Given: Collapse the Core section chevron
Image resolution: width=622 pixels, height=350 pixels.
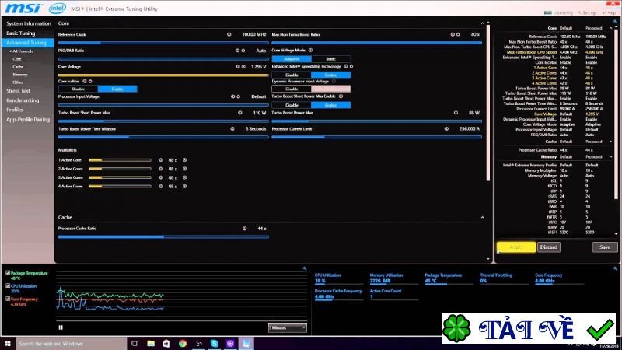Looking at the screenshot, I should (x=482, y=23).
